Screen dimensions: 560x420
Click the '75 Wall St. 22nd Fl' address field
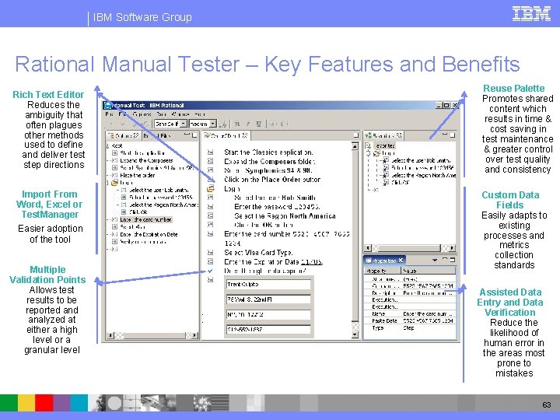point(268,299)
